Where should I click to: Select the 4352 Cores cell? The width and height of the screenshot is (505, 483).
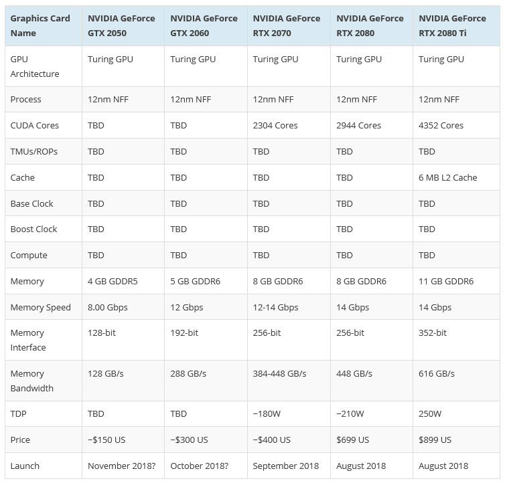tap(441, 125)
